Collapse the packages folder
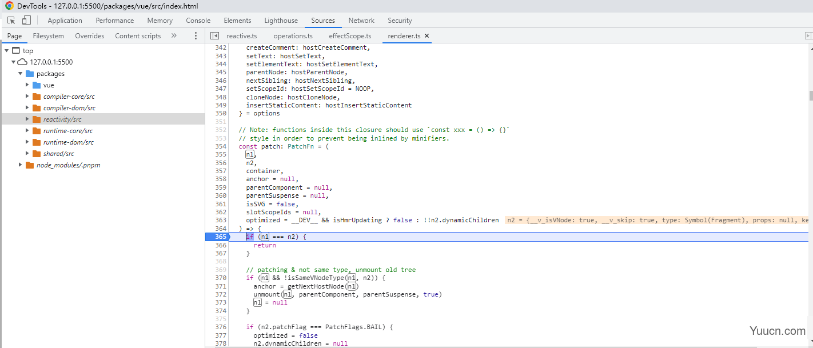813x348 pixels. 20,73
